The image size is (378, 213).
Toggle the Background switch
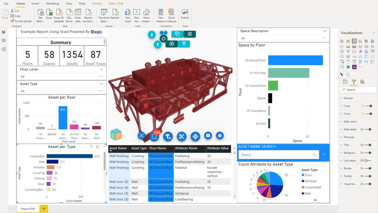[x=369, y=153]
